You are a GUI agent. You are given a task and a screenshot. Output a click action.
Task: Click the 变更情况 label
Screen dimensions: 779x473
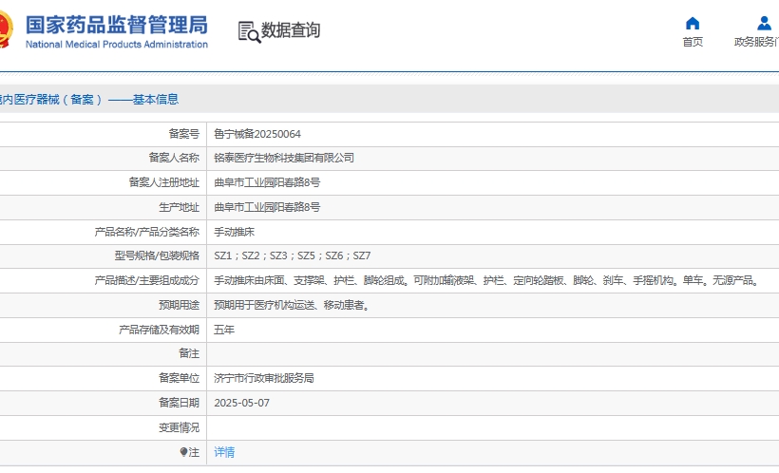click(x=179, y=427)
